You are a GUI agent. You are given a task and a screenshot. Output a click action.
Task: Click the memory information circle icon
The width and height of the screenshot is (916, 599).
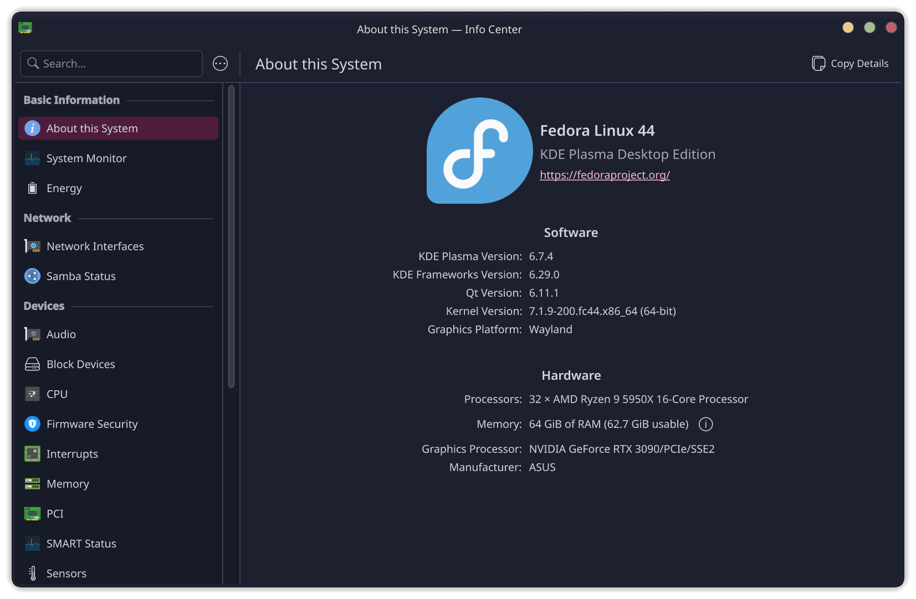[x=705, y=424]
